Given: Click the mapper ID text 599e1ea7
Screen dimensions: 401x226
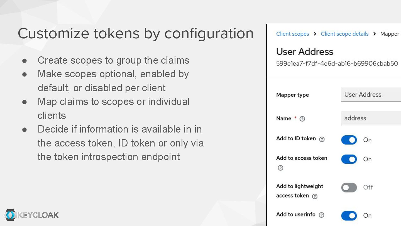Looking at the screenshot, I should (x=337, y=64).
